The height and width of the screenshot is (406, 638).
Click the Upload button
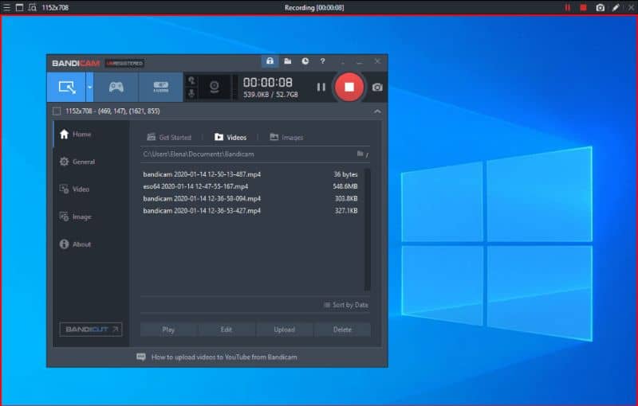coord(285,330)
